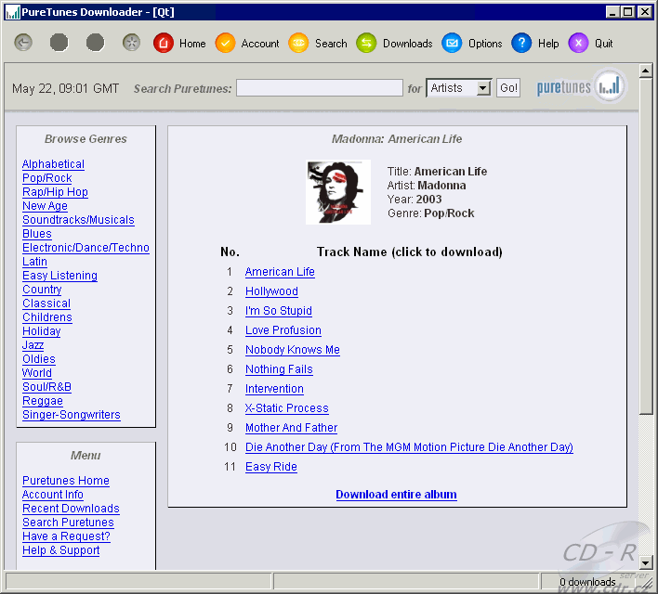Click the vertical scrollbar thumb

tap(645, 246)
